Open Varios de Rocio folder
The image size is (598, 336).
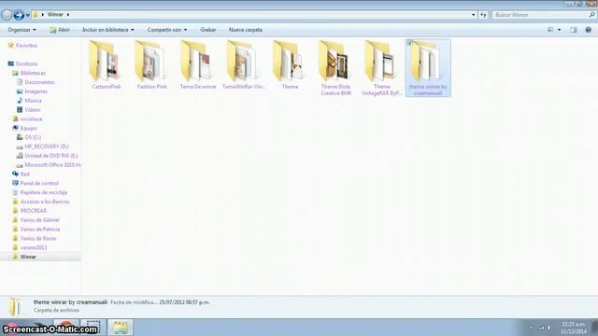[x=38, y=238]
